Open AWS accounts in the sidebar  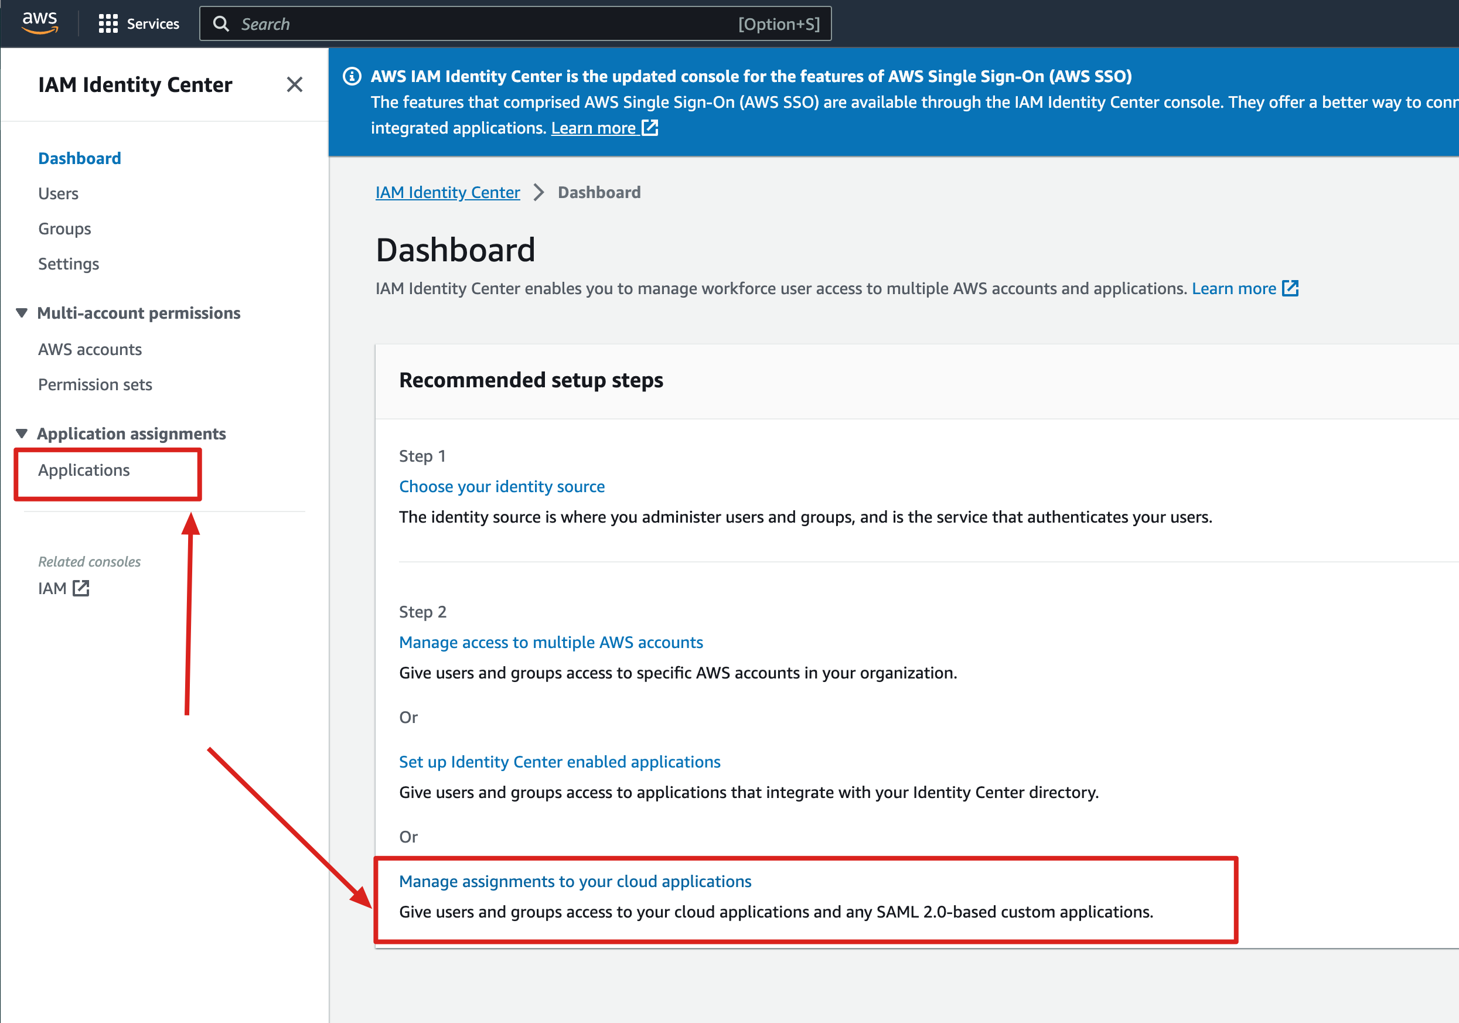pyautogui.click(x=90, y=349)
